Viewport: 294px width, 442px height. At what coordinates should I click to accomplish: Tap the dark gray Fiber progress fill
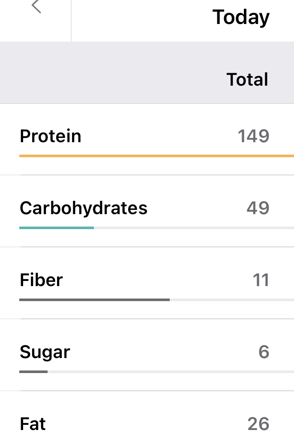coord(94,300)
